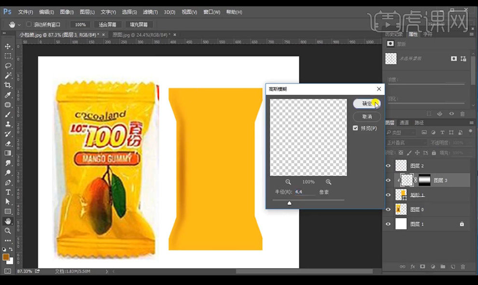This screenshot has width=478, height=285.
Task: Select the Path Selection arrow tool
Action: 8,202
